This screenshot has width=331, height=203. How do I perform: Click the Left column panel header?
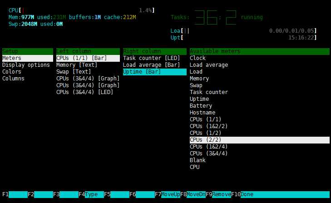pos(88,51)
